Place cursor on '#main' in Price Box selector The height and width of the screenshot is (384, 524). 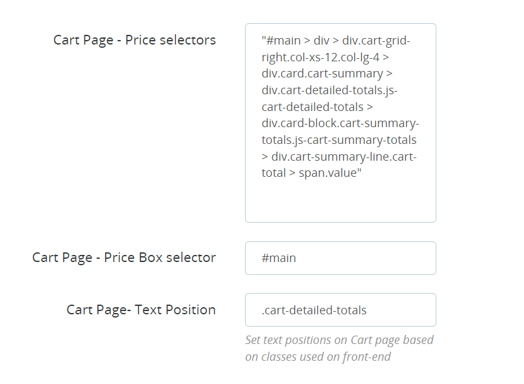pyautogui.click(x=279, y=258)
